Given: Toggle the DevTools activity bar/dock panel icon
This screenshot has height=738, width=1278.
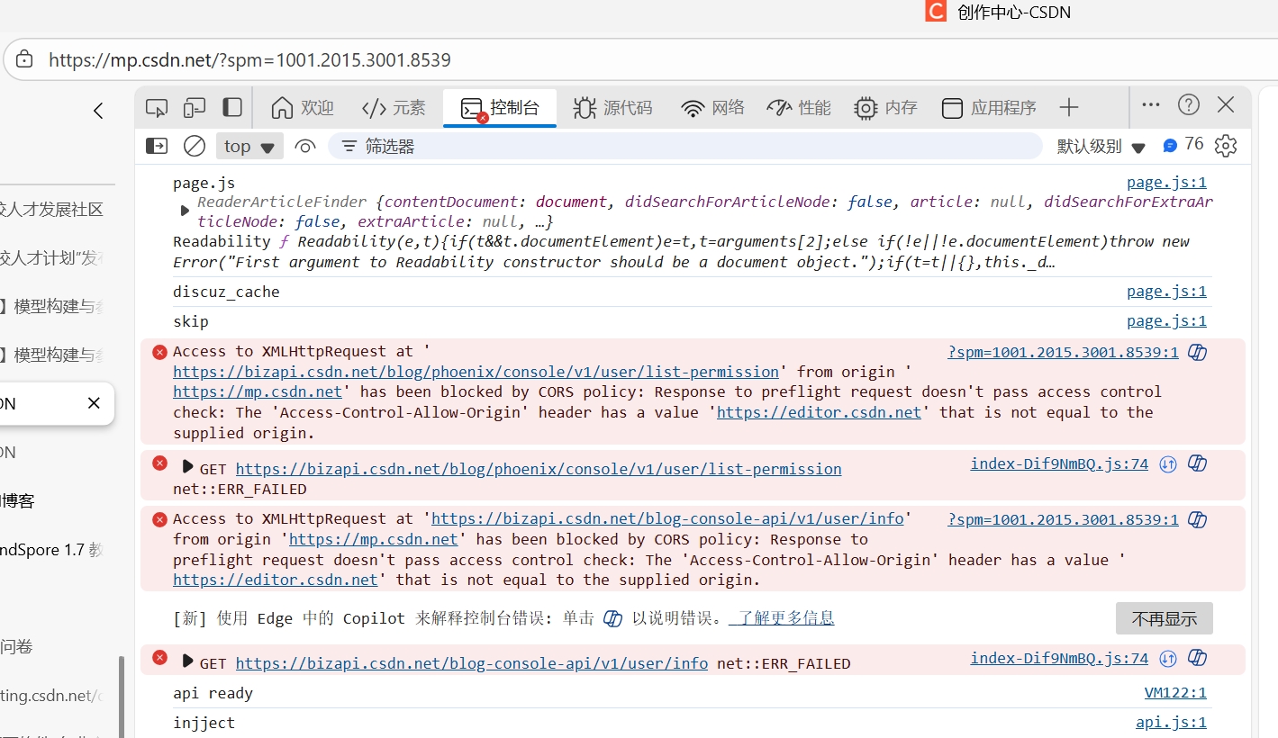Looking at the screenshot, I should [x=232, y=107].
